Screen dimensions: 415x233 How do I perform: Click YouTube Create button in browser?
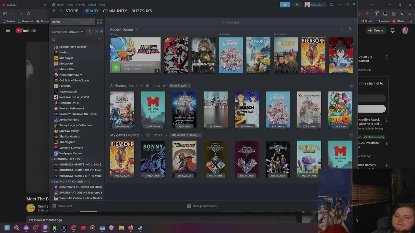(x=375, y=30)
